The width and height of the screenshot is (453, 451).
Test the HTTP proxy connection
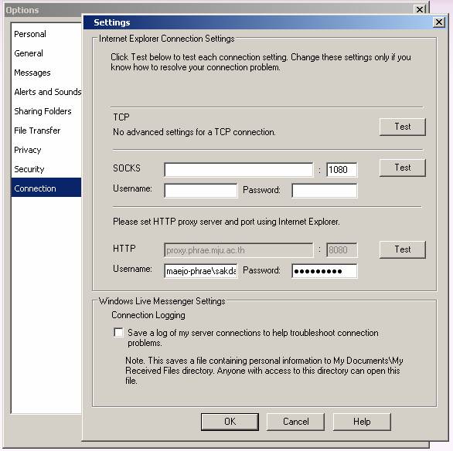click(403, 249)
